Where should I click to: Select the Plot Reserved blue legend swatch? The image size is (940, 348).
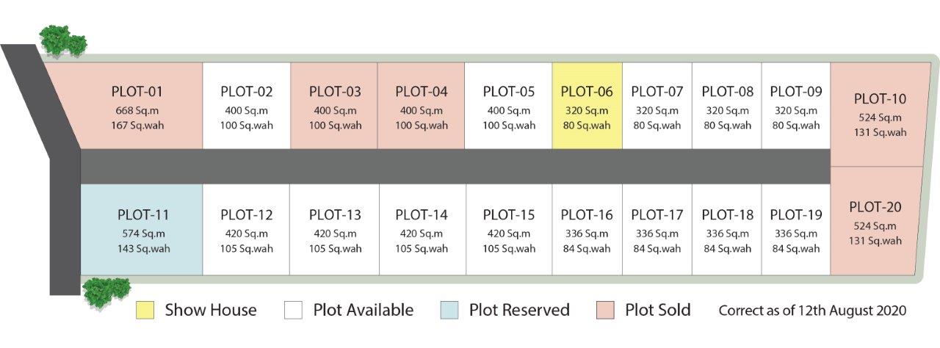point(449,310)
